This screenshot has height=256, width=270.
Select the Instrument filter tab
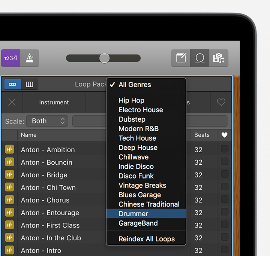[54, 103]
